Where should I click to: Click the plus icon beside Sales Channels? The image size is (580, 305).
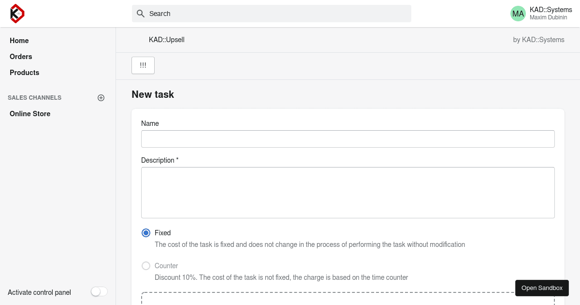(101, 98)
